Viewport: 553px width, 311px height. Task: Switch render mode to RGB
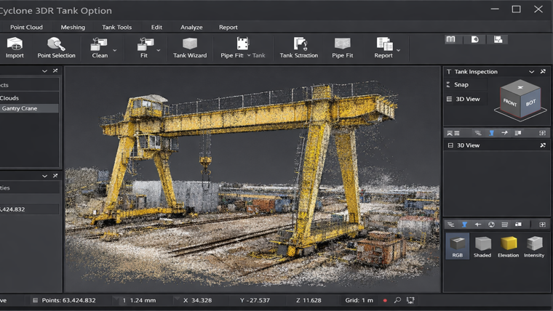point(458,246)
